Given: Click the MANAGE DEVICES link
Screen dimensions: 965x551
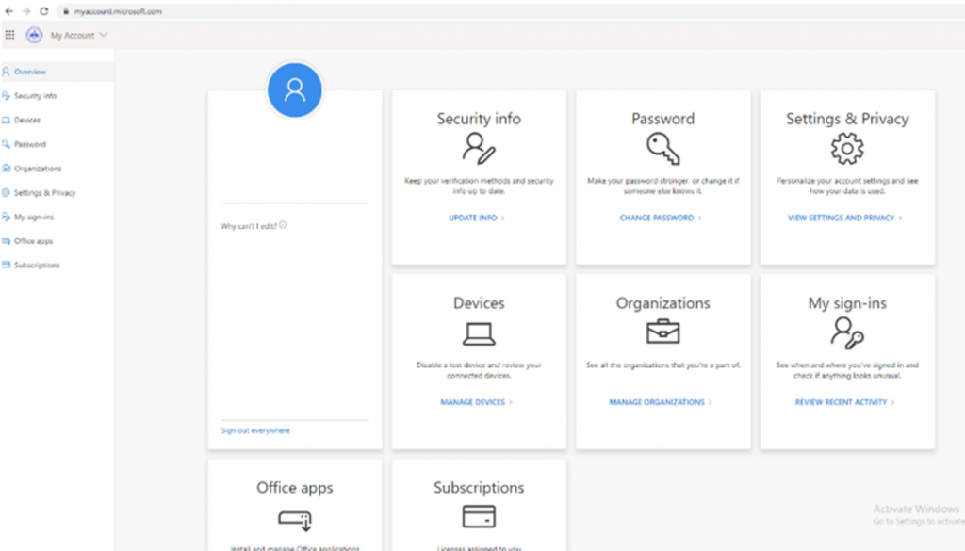Looking at the screenshot, I should (x=476, y=402).
